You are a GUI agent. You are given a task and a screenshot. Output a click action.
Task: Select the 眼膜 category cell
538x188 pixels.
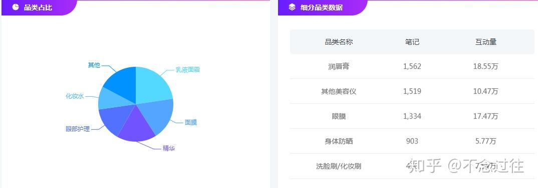point(339,116)
